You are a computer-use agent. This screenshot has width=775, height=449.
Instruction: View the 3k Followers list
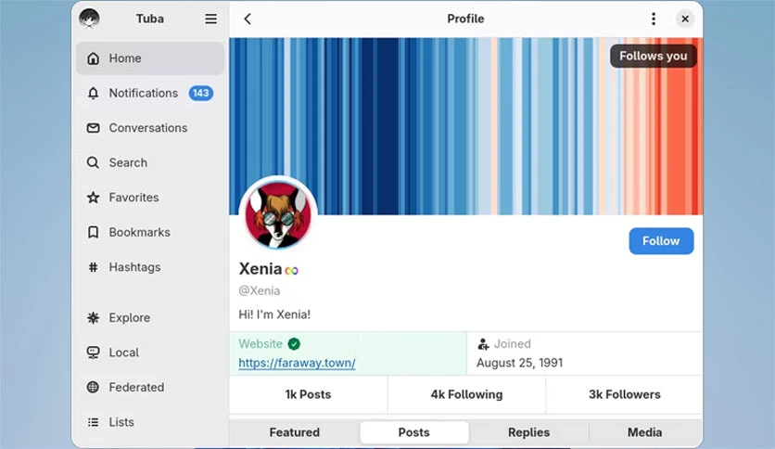click(624, 394)
